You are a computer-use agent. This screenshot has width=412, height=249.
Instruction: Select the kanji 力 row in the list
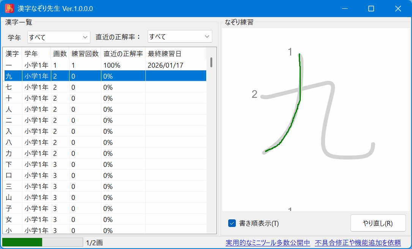[x=12, y=153]
